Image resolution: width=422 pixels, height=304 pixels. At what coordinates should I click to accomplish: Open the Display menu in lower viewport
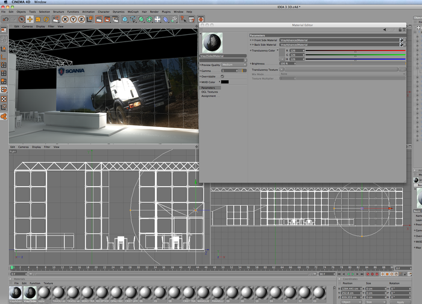tap(36, 147)
